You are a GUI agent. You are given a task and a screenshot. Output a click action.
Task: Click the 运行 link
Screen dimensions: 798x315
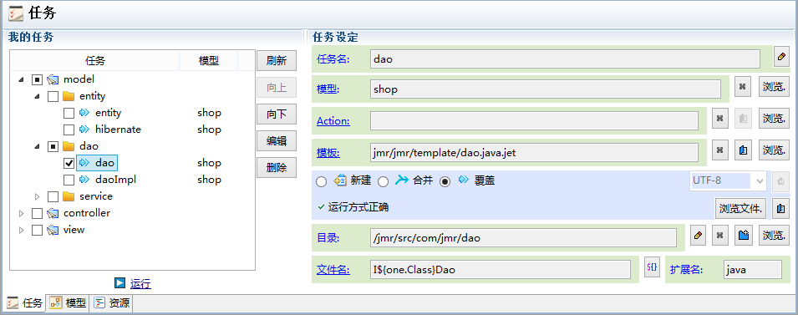140,283
